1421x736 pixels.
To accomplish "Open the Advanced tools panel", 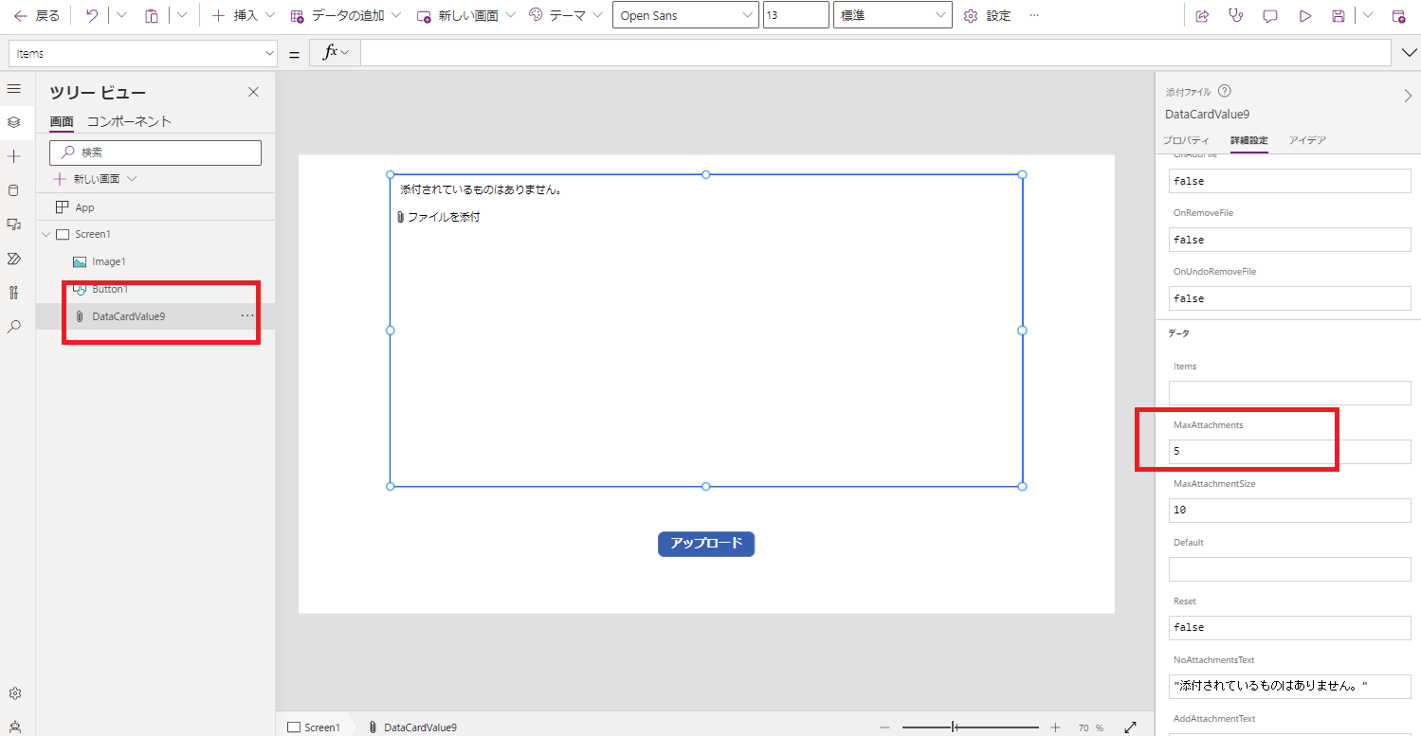I will [x=13, y=292].
